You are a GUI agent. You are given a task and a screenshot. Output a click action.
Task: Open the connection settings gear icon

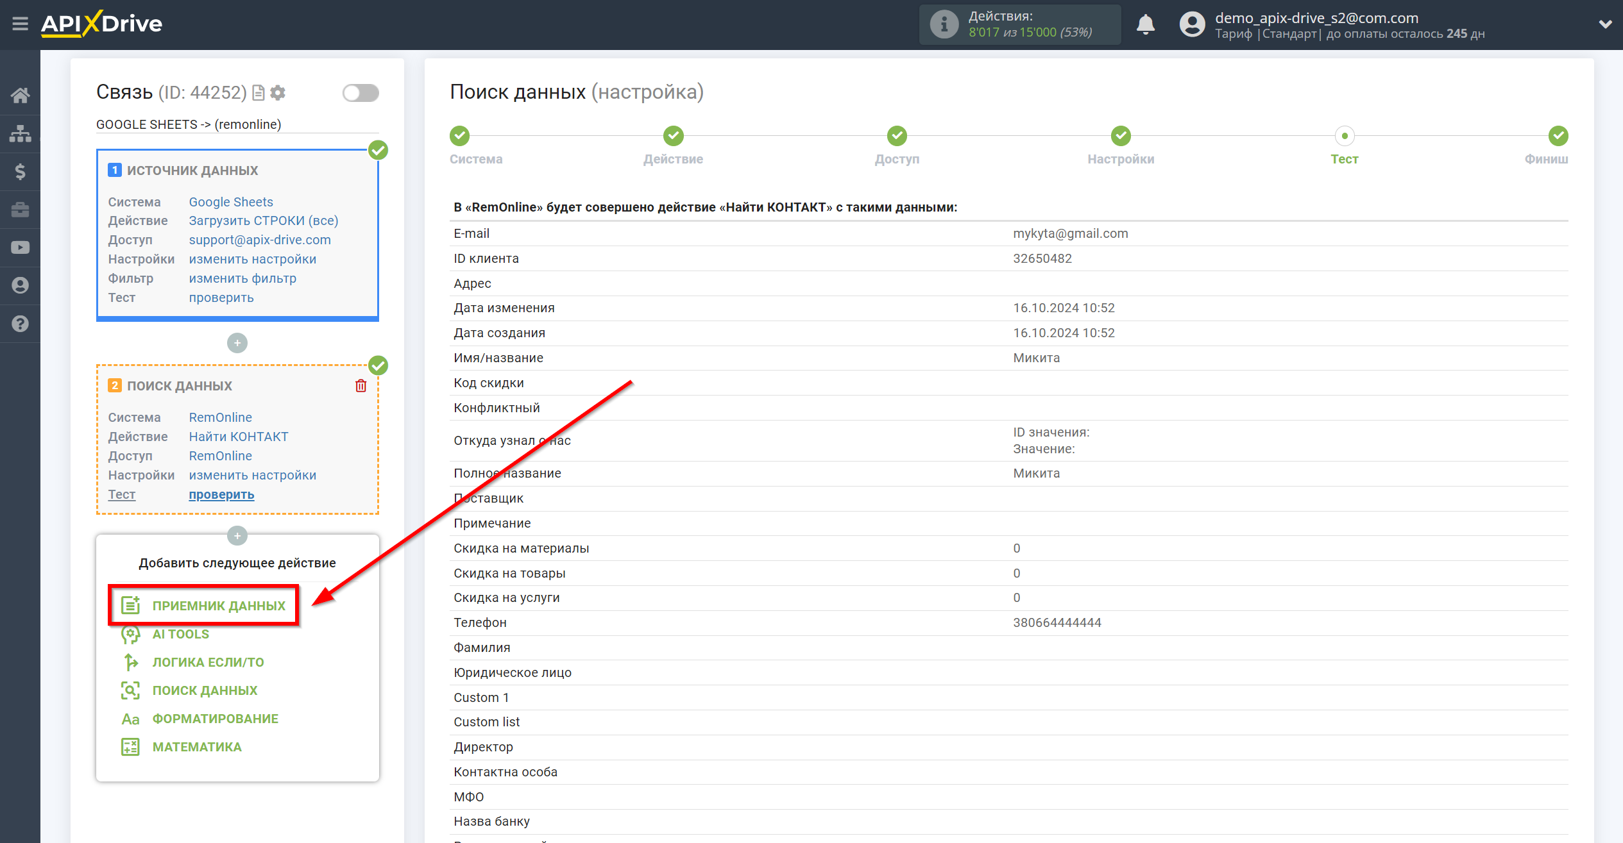pyautogui.click(x=278, y=93)
